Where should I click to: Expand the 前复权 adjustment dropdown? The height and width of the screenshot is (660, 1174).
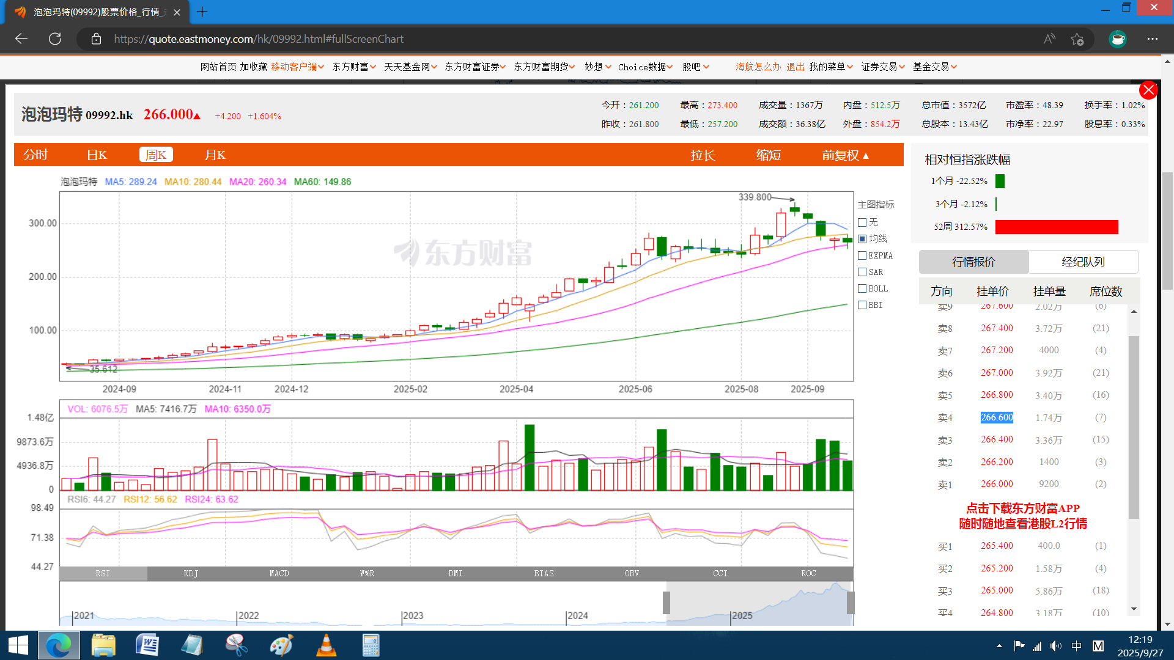pyautogui.click(x=845, y=155)
